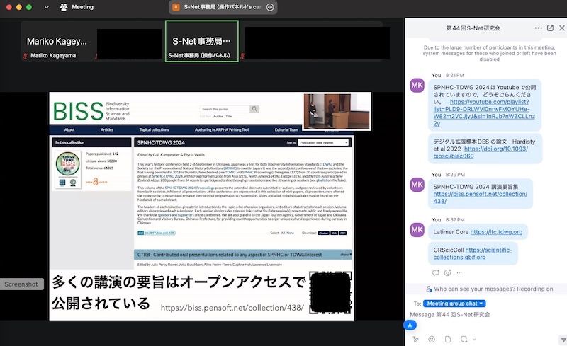Send the chat message with send arrow
Screen dimensions: 567x346
coord(563,340)
